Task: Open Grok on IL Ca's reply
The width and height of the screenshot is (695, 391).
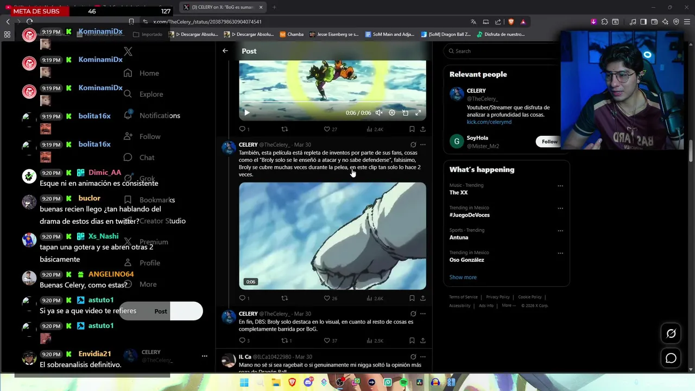Action: pyautogui.click(x=413, y=357)
